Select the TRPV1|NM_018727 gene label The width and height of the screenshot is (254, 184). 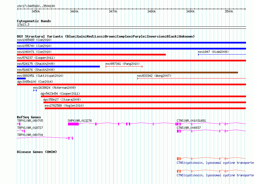click(30, 128)
